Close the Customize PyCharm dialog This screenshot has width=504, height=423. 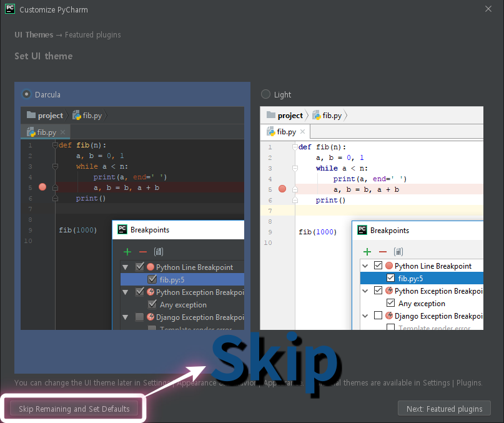(x=488, y=9)
